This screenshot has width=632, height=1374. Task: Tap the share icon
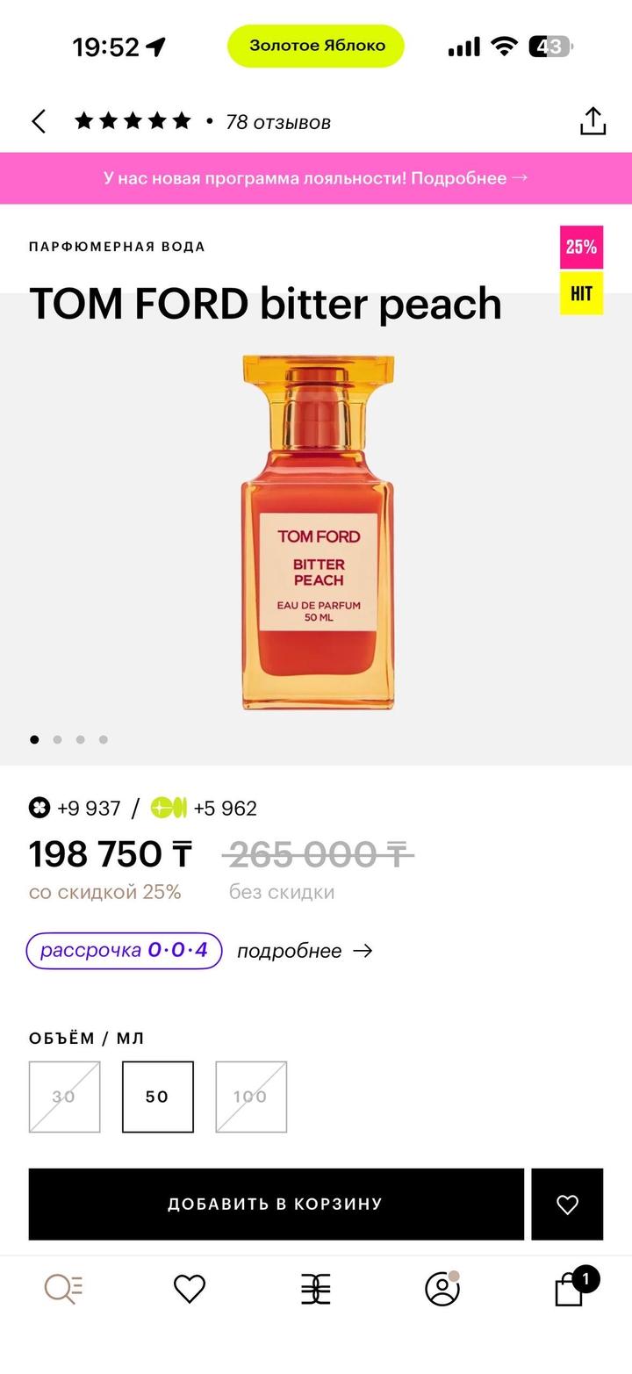coord(592,121)
